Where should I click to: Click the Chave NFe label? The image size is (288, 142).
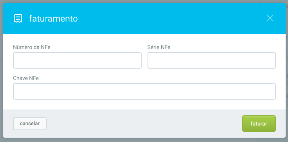(26, 78)
